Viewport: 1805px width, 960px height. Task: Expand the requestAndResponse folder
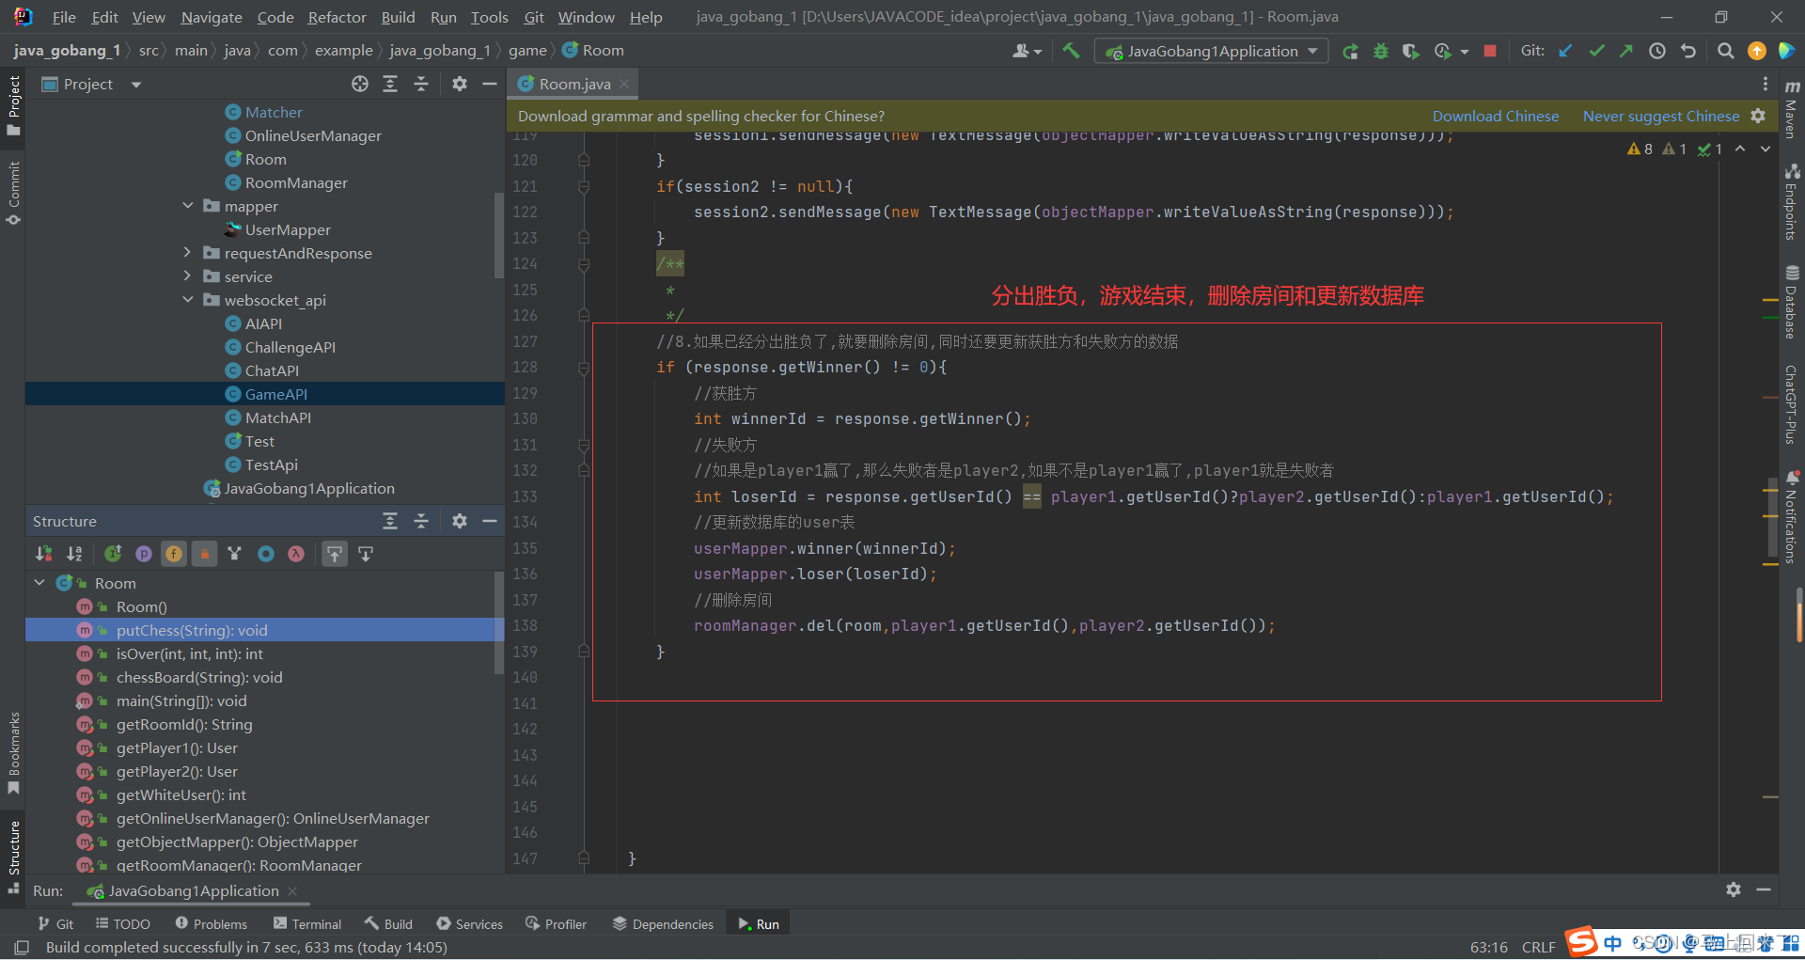coord(188,253)
